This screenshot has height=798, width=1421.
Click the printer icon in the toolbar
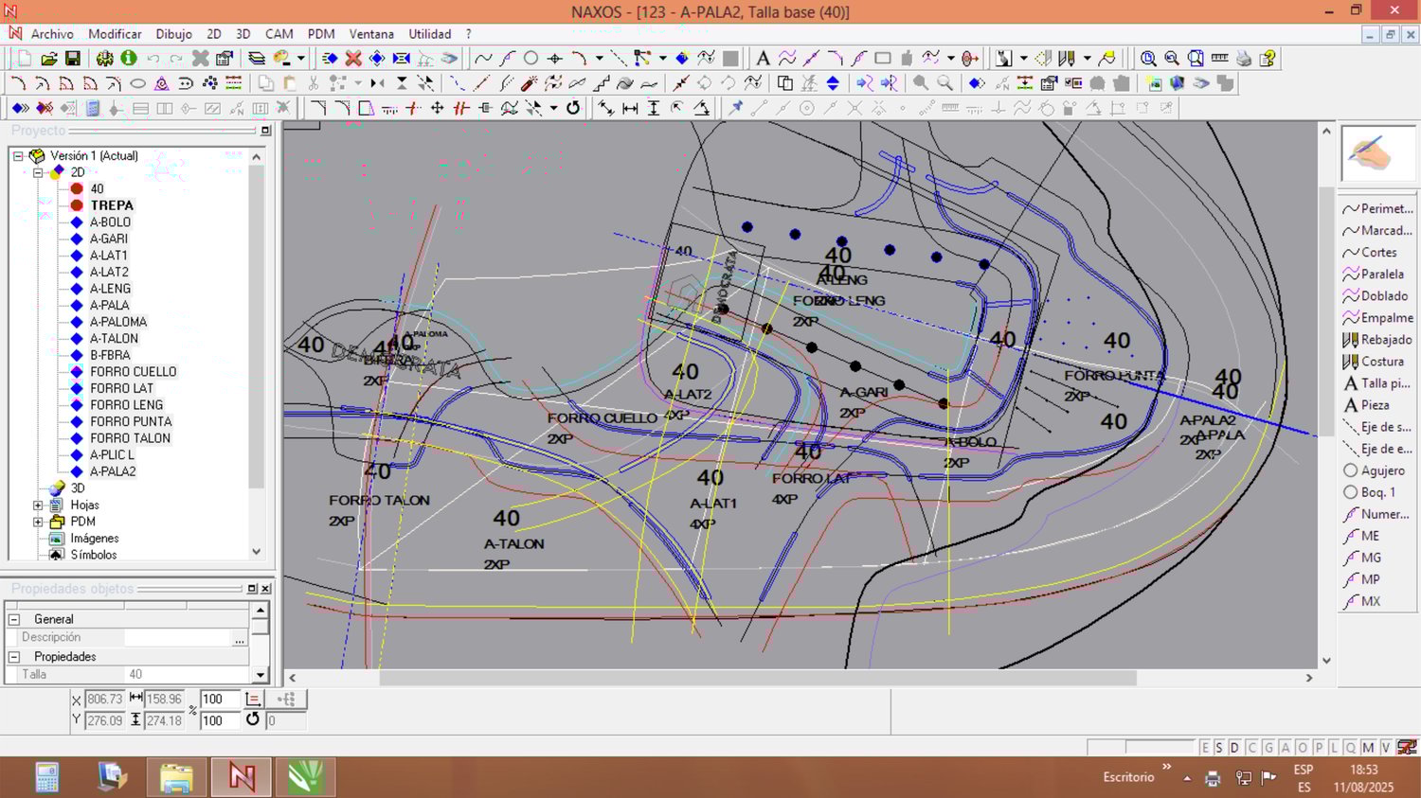point(1244,59)
